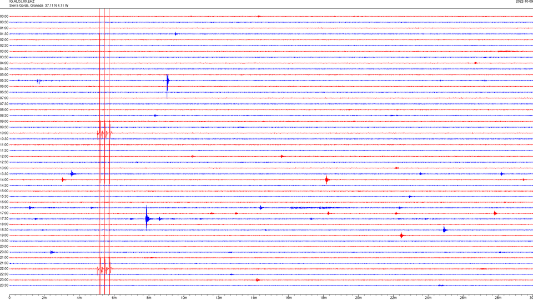This screenshot has width=533, height=300.
Task: Click the 03:30 time label
Action: pos(4,57)
